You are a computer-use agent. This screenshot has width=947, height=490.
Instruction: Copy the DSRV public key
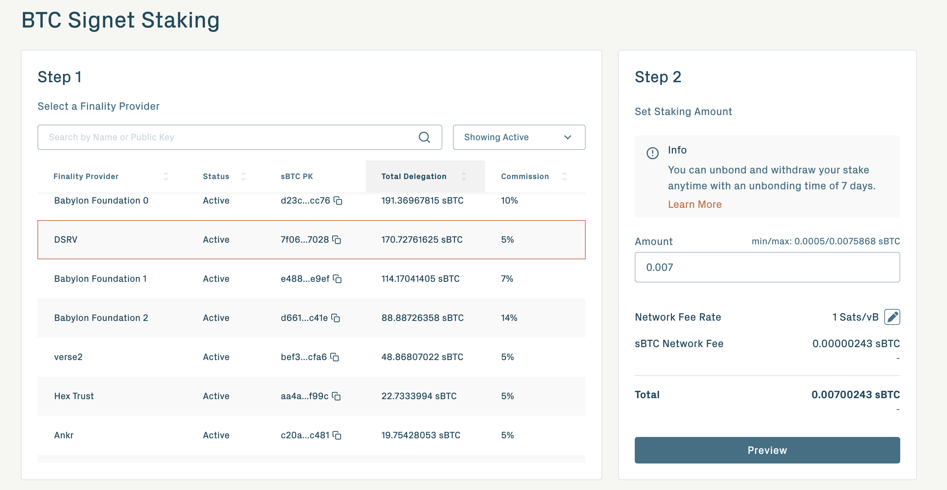[x=337, y=240]
